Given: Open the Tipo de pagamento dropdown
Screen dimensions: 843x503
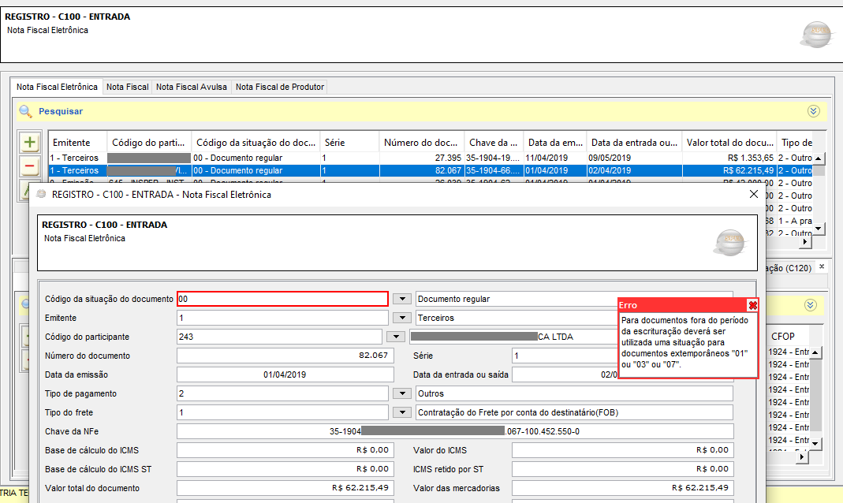Looking at the screenshot, I should coord(402,393).
